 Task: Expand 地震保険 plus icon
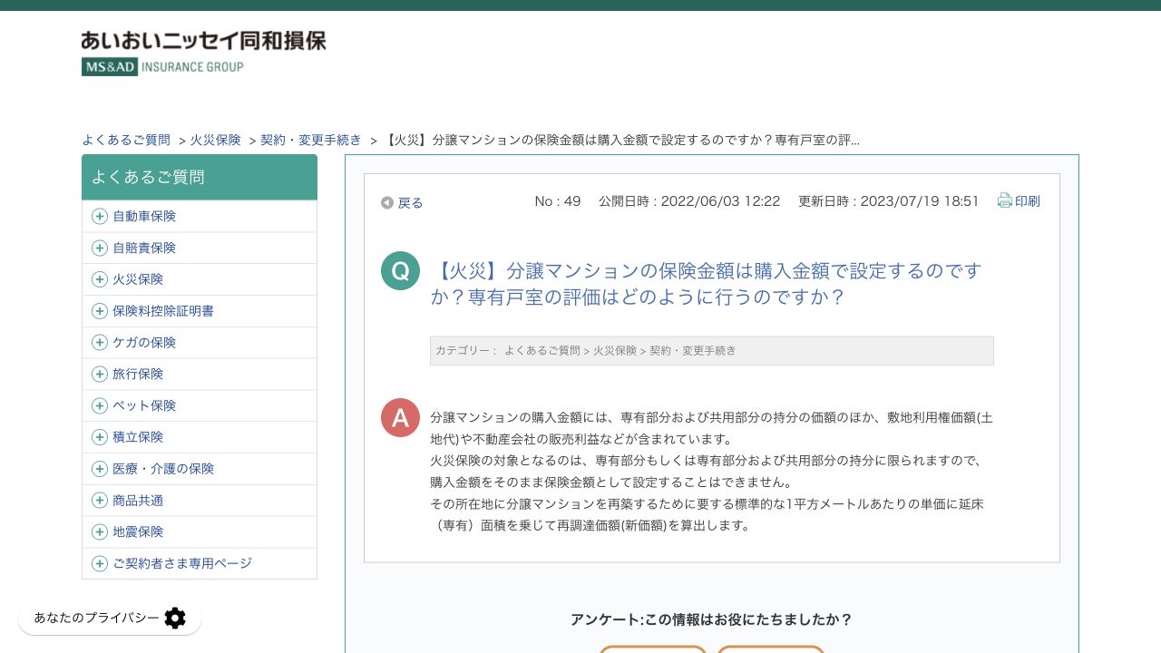(x=100, y=532)
